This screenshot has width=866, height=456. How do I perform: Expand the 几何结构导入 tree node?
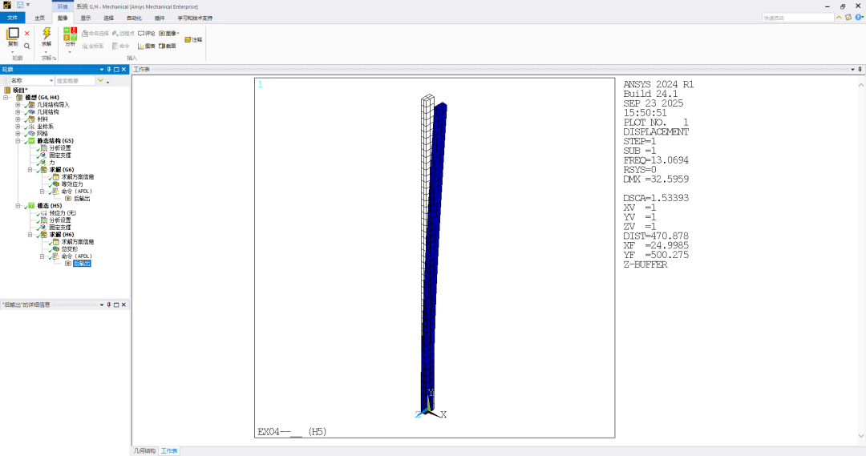[18, 105]
